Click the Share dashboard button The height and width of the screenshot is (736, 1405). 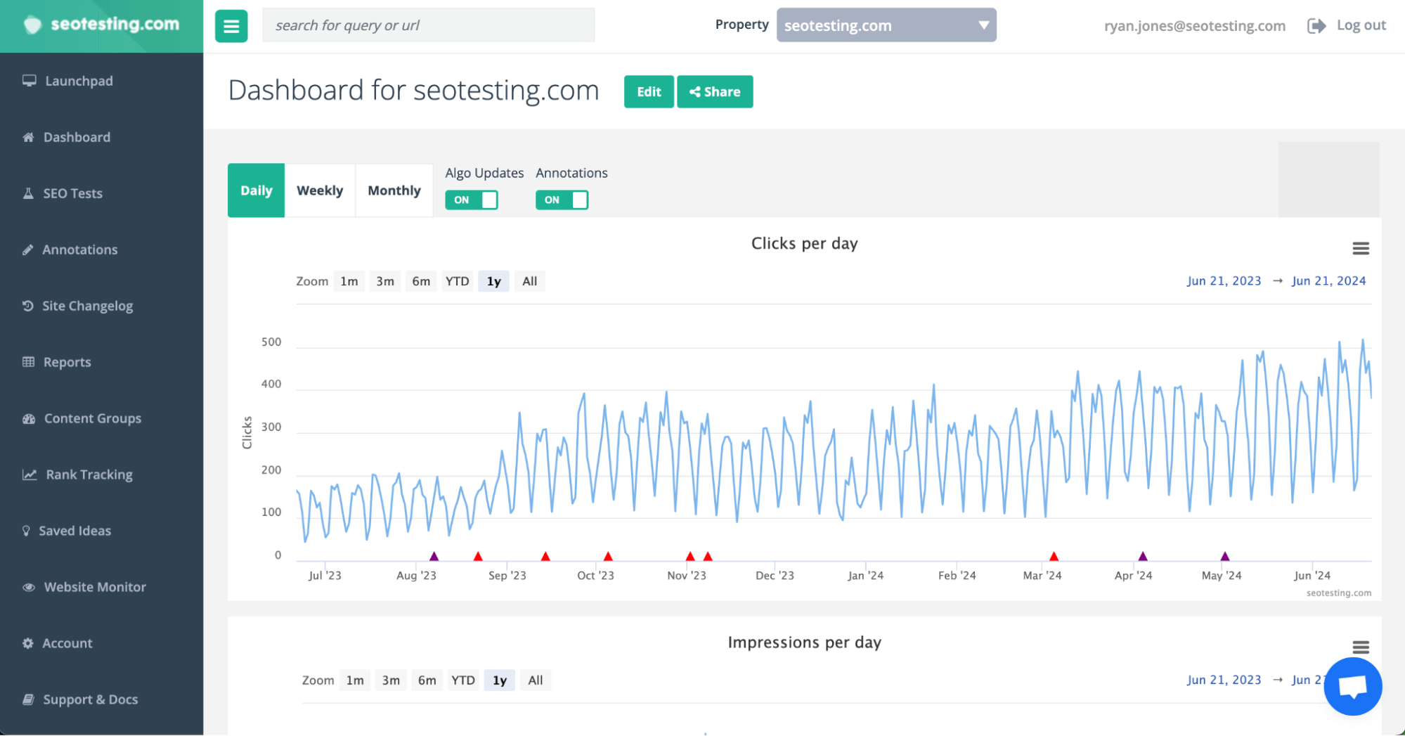[x=715, y=91]
